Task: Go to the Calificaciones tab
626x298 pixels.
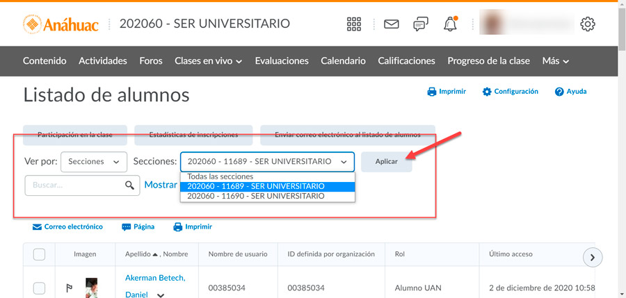Action: 406,61
